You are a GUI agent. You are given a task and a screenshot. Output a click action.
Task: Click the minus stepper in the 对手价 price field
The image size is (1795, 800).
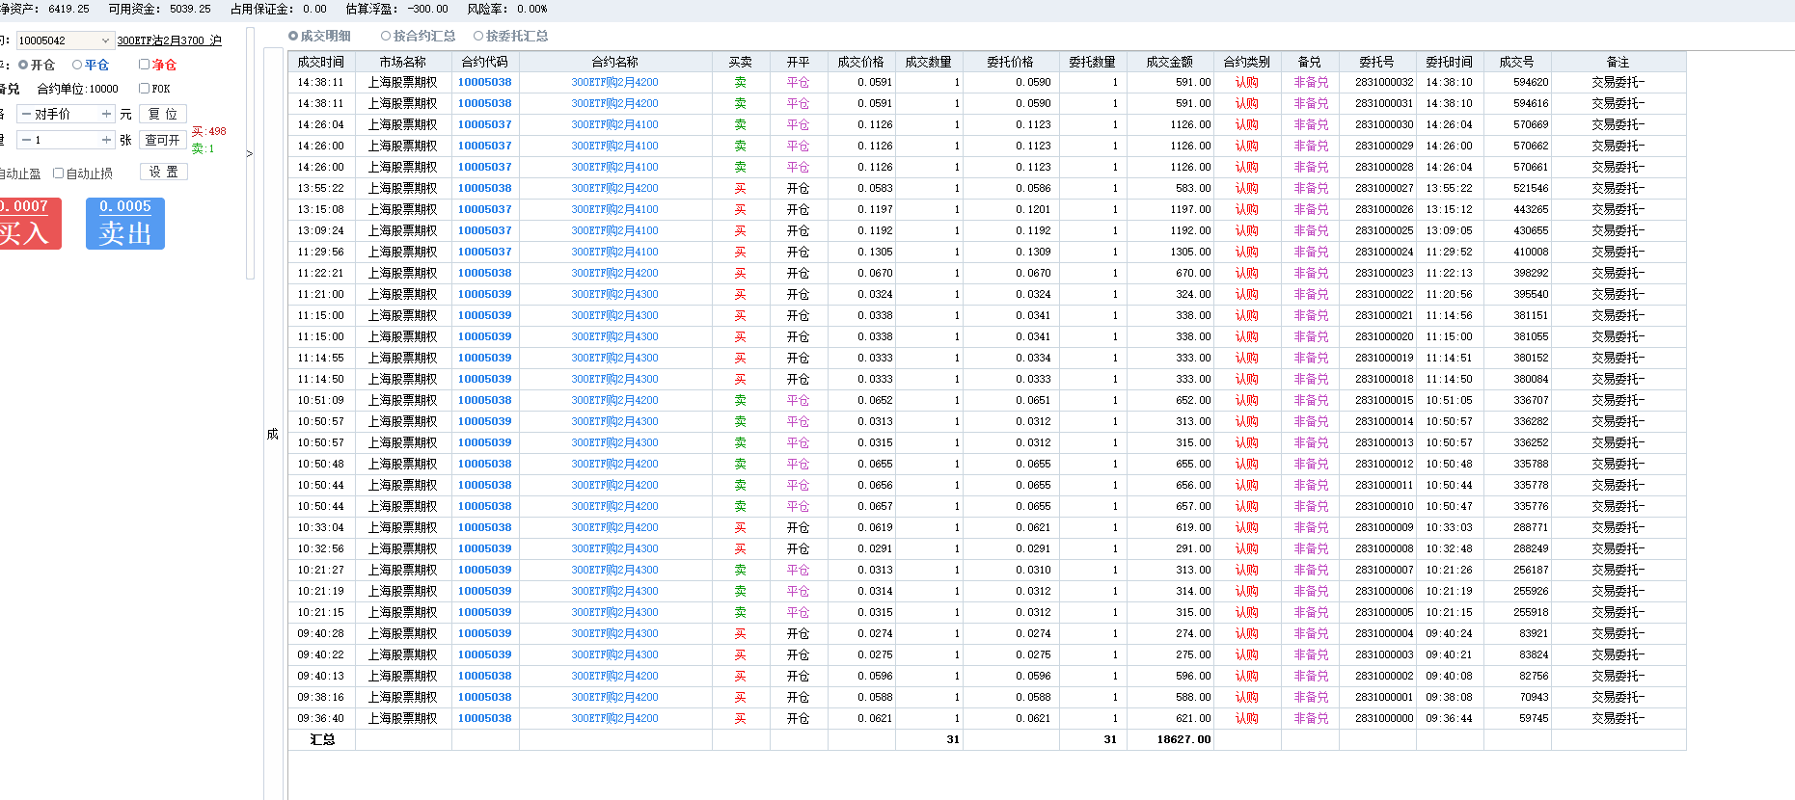(26, 114)
